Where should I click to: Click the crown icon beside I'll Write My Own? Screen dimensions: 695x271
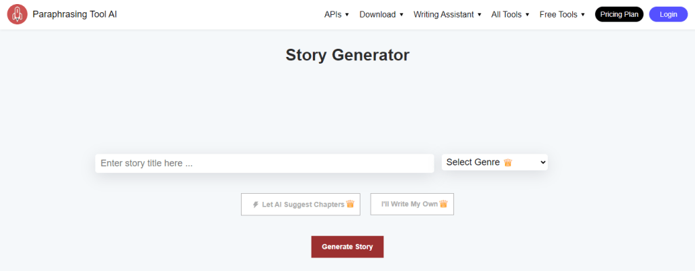[x=443, y=204]
